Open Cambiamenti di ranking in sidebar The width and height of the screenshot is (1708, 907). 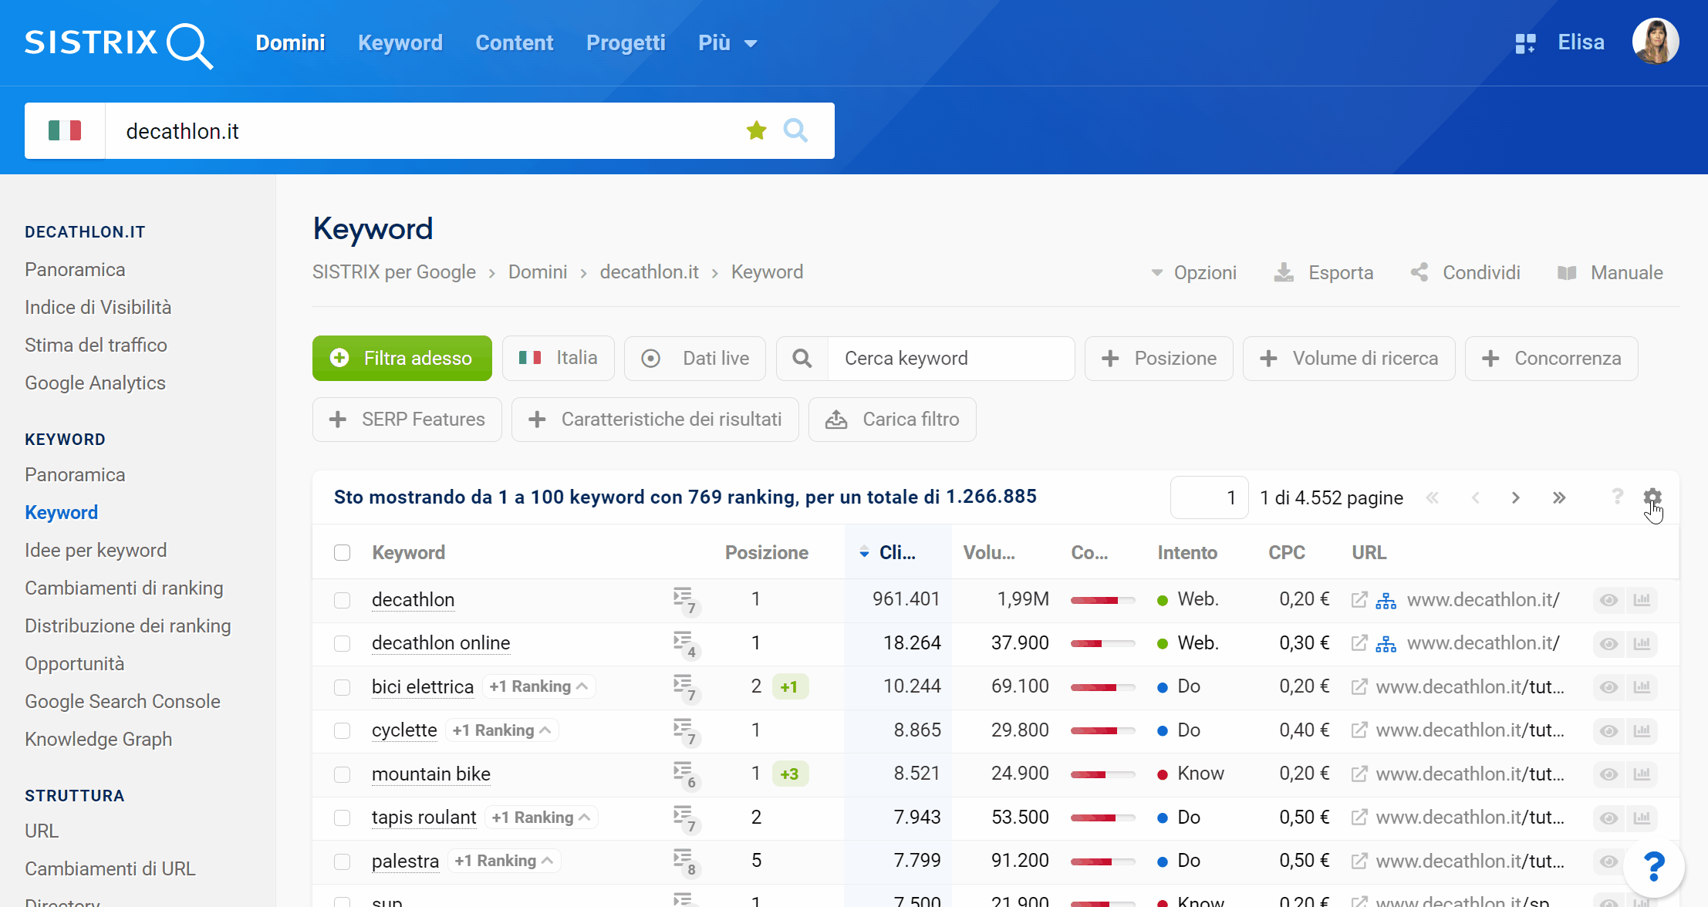coord(124,588)
